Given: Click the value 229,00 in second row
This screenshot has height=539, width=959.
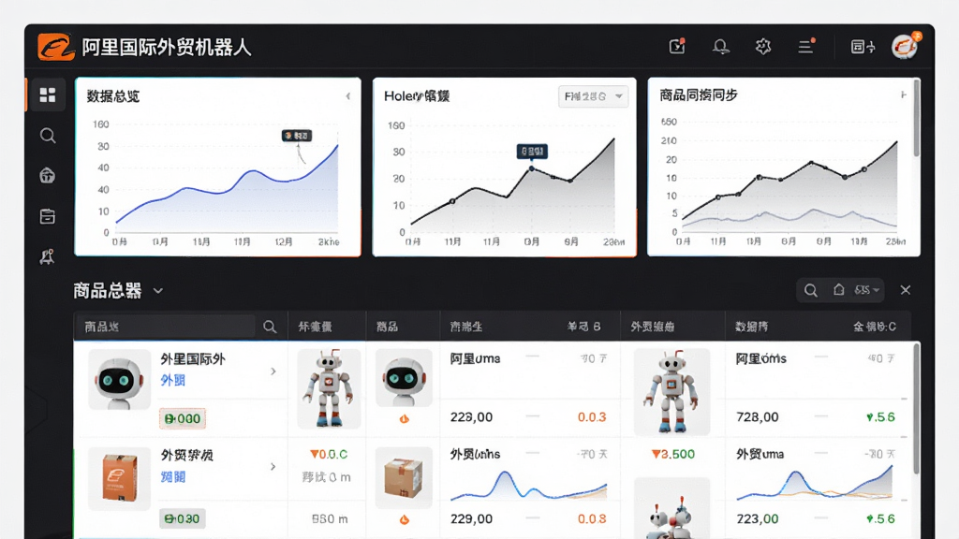Looking at the screenshot, I should [x=472, y=518].
